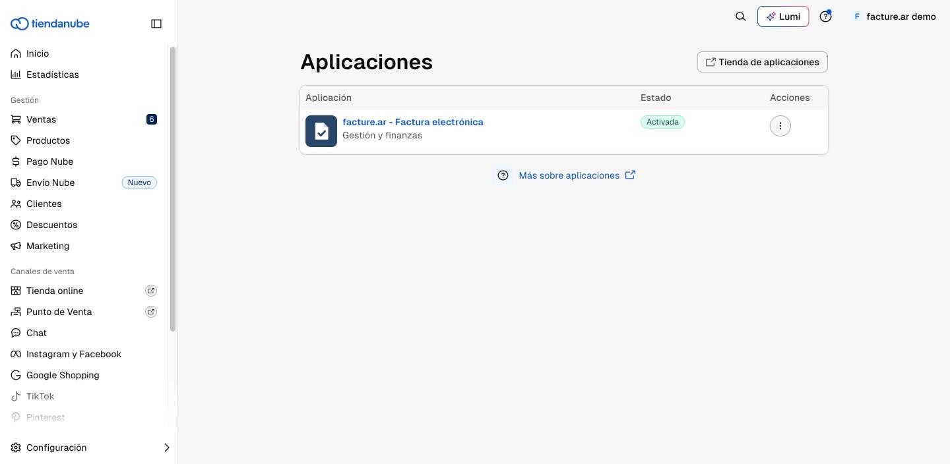Click the Inicio home icon
Screen dimensions: 950x464
[x=16, y=53]
